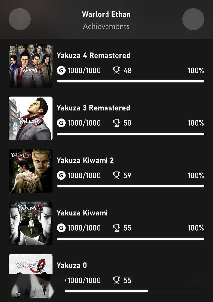Tap the round button right of header
Image resolution: width=213 pixels, height=302 pixels.
pos(193,19)
